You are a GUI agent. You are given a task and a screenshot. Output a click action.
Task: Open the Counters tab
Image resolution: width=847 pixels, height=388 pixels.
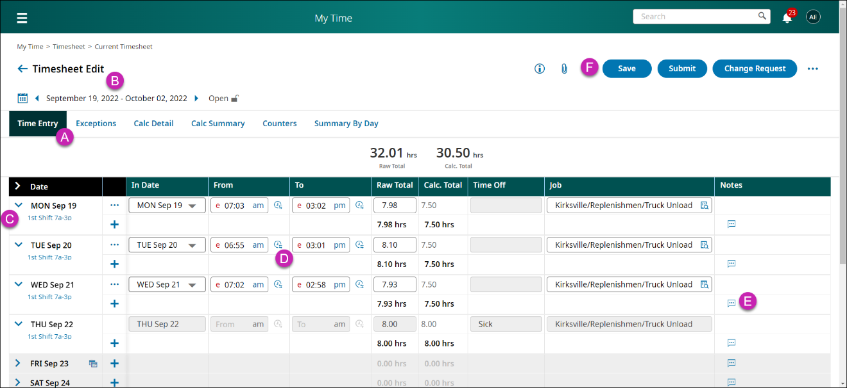point(280,124)
